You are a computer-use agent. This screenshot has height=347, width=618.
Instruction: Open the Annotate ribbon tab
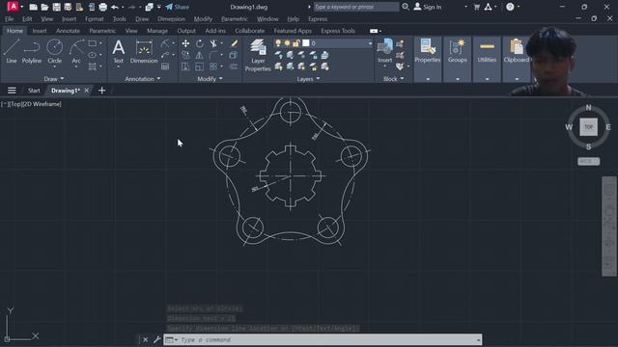point(68,31)
